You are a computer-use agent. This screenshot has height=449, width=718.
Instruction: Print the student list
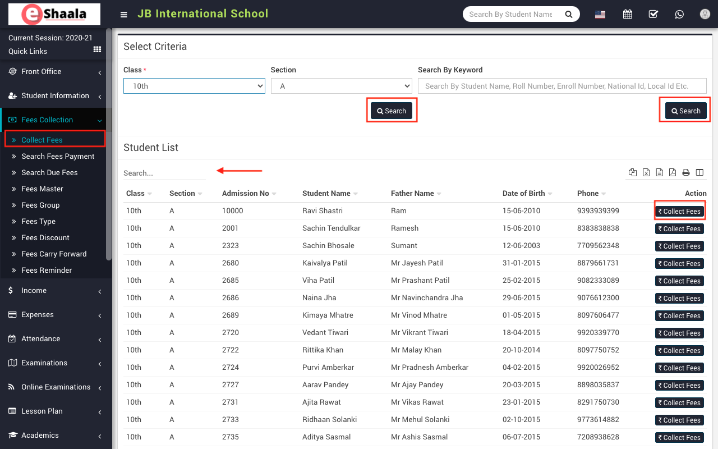click(x=685, y=173)
